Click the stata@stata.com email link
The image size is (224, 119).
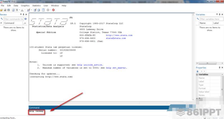pyautogui.click(x=116, y=38)
